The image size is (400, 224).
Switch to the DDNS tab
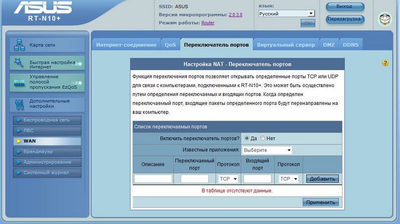351,44
